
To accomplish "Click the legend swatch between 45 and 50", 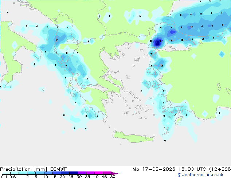I will [x=107, y=173].
